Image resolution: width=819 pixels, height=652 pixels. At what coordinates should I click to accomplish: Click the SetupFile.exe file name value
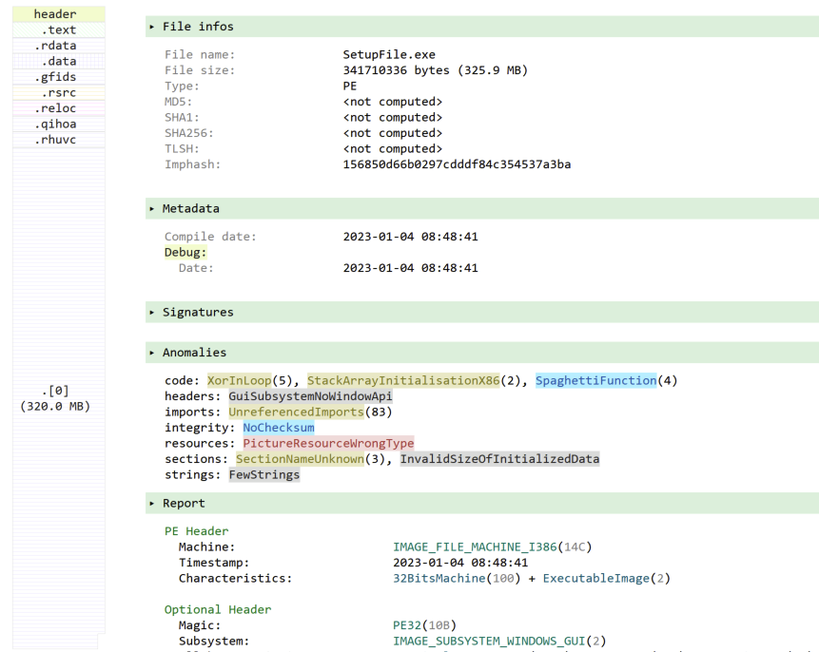pos(389,55)
